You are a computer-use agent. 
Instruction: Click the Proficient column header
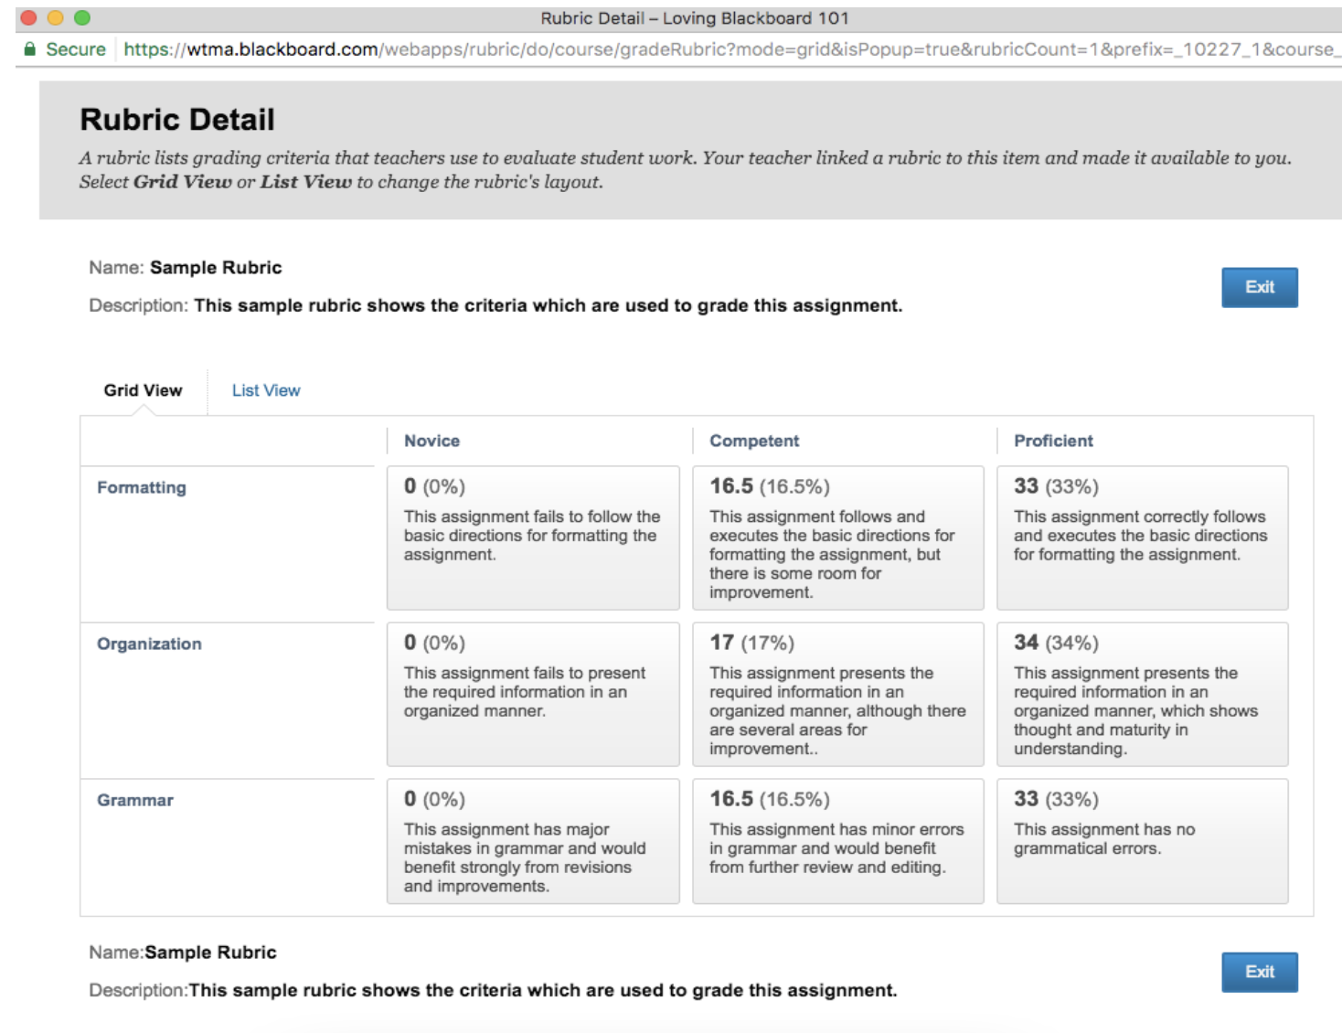[1053, 441]
